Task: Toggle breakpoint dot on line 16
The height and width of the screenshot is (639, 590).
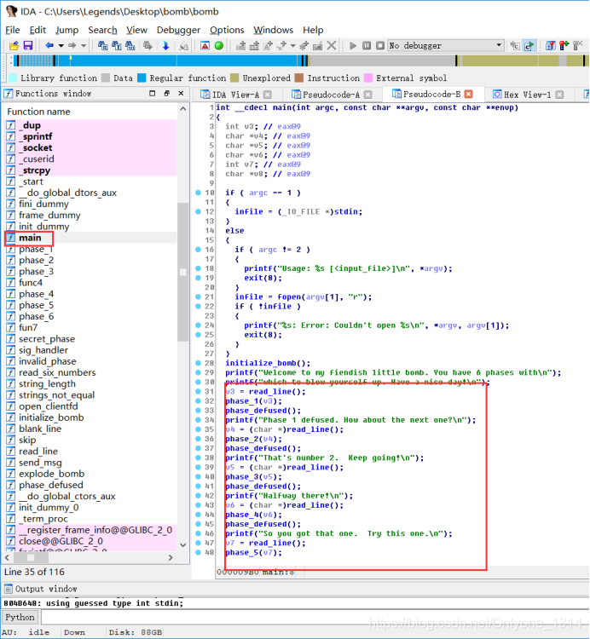Action: (x=198, y=250)
